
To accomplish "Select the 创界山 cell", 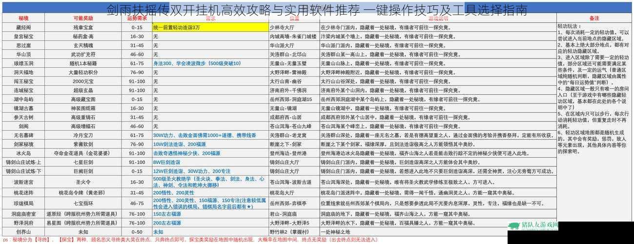I will [23, 231].
